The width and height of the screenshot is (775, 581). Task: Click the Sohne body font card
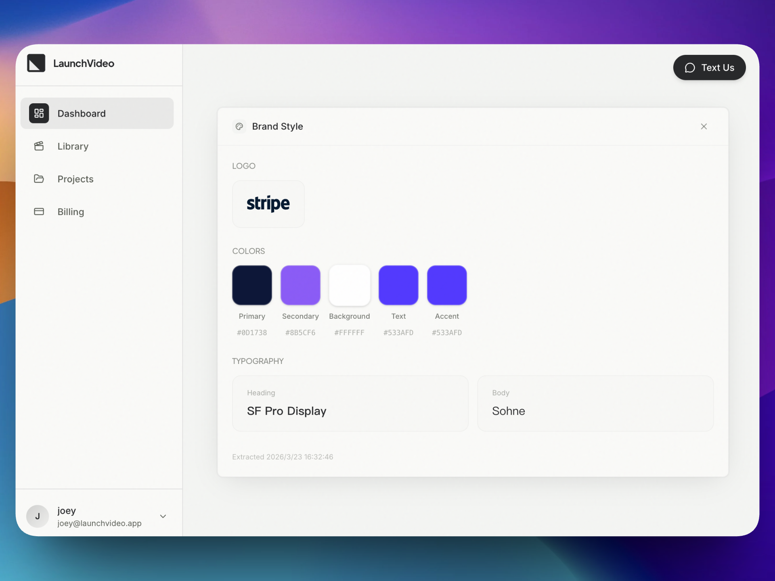coord(595,403)
